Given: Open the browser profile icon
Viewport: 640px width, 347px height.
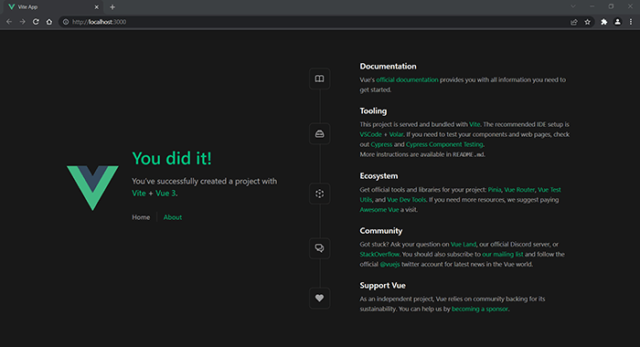Looking at the screenshot, I should point(617,22).
